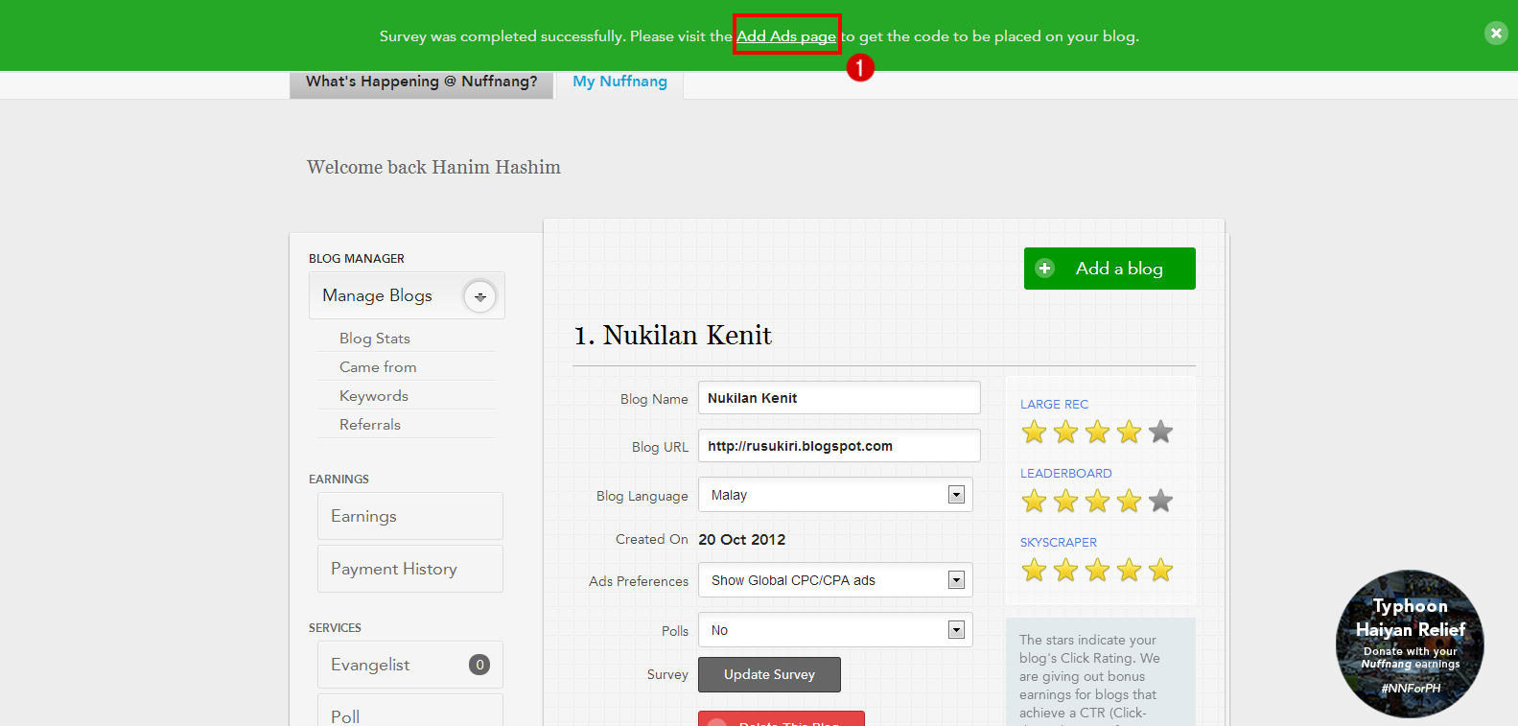Open Blog Stats in sidebar
Image resolution: width=1518 pixels, height=726 pixels.
[x=374, y=339]
